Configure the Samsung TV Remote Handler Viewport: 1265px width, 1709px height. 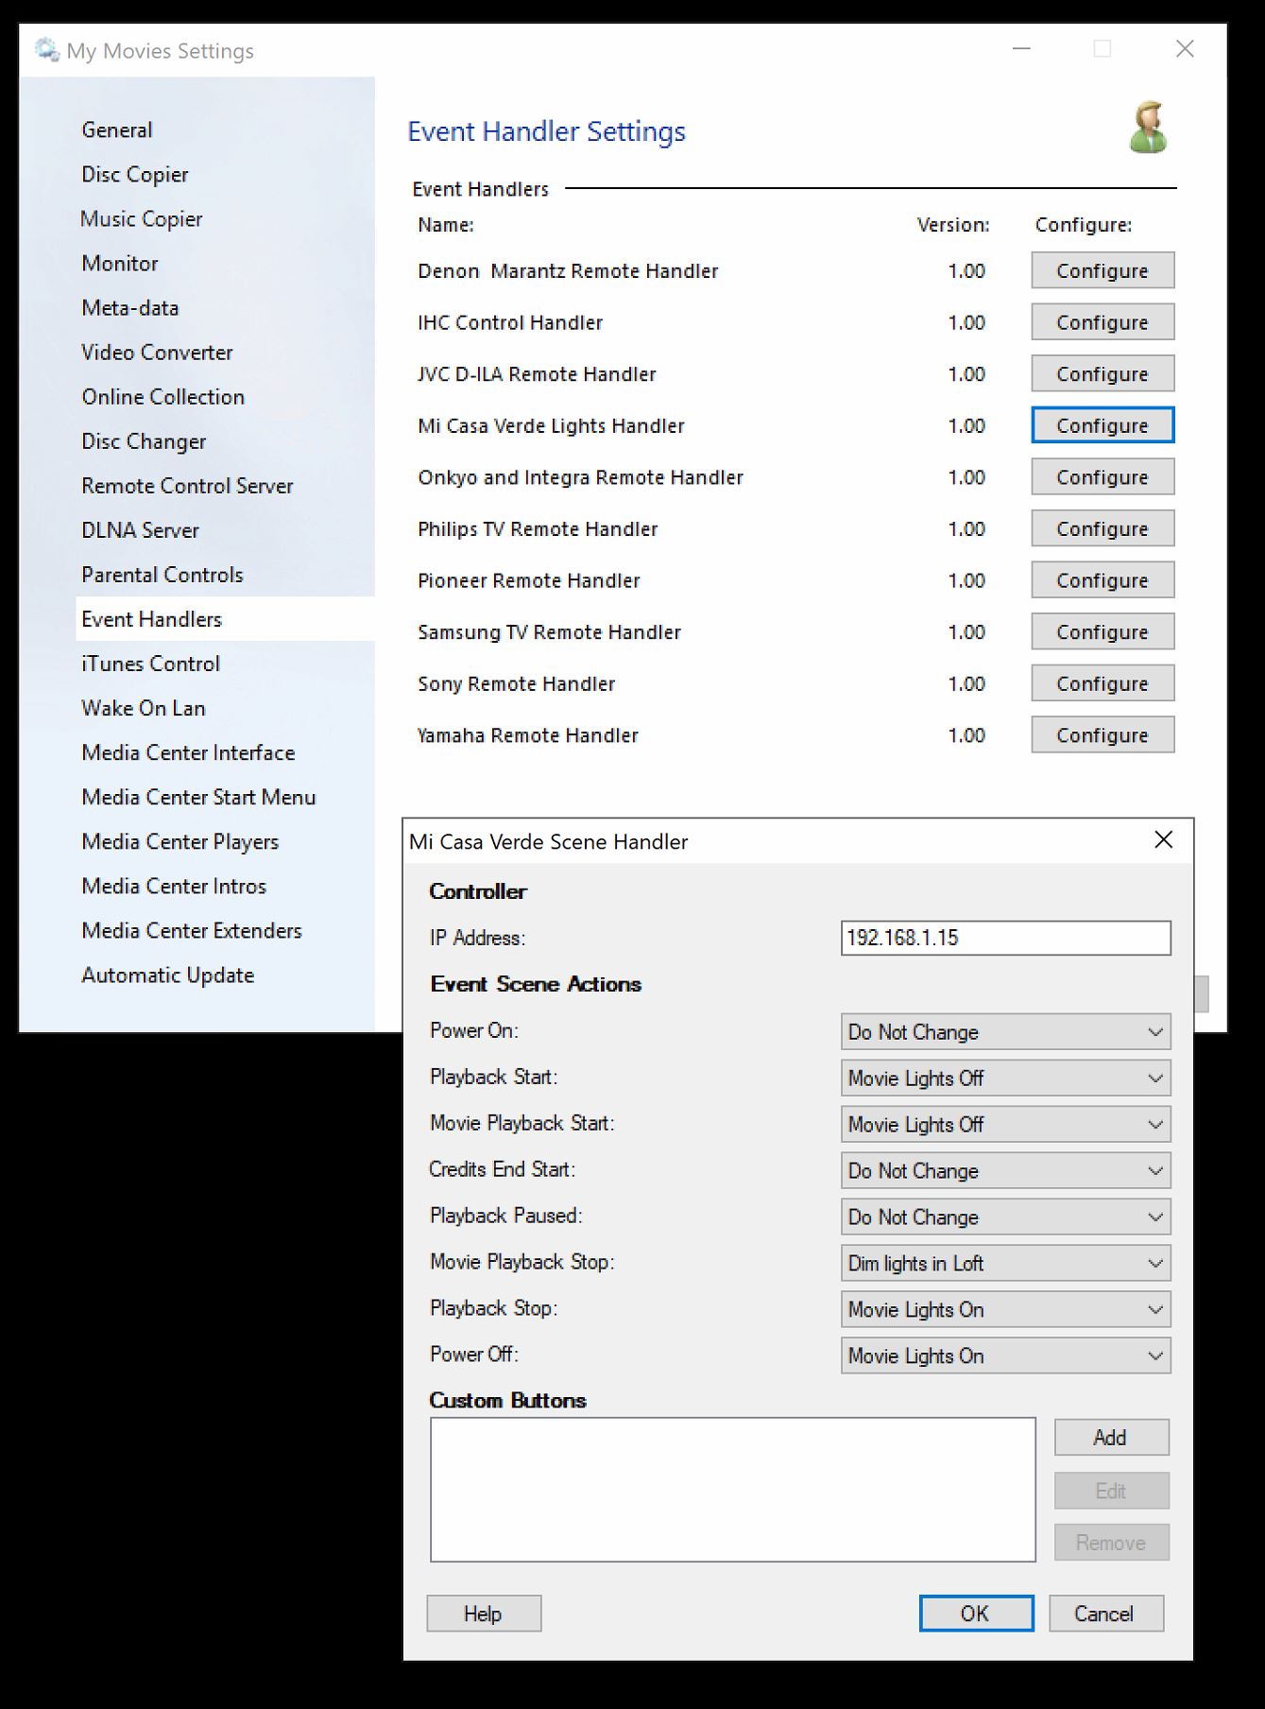(1103, 631)
